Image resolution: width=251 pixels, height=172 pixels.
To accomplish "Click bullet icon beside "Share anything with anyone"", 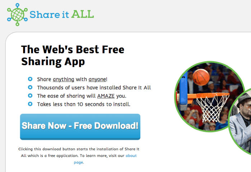I will point(30,79).
